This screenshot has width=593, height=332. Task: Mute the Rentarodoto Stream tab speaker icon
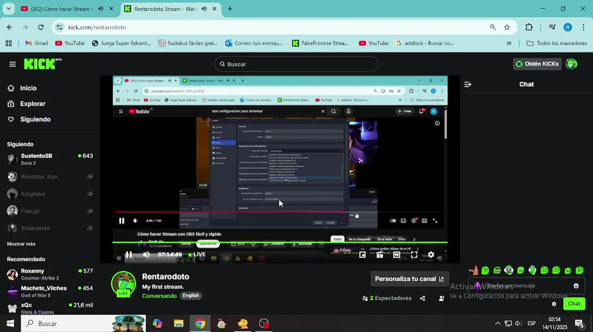pos(204,9)
